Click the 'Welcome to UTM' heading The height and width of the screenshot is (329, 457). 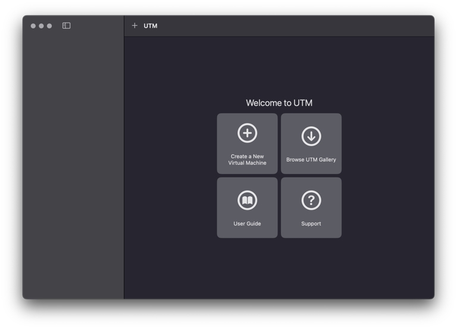click(x=279, y=103)
